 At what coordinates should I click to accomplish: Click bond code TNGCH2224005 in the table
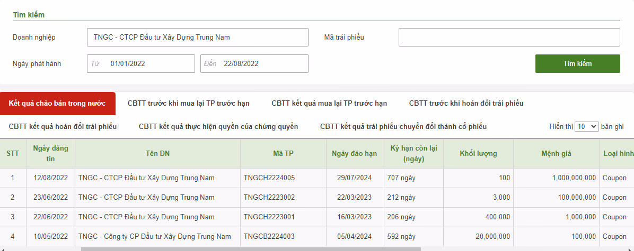[x=269, y=178]
